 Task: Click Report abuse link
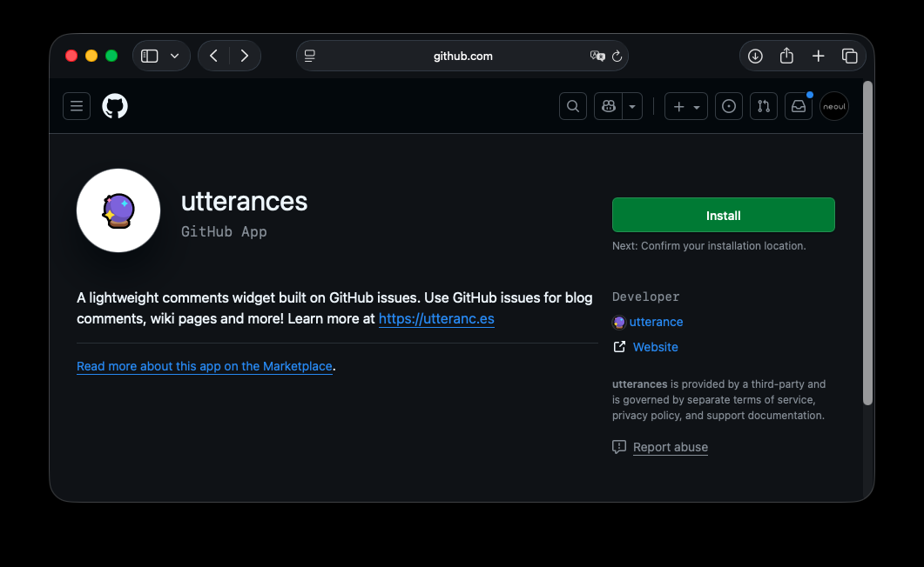(x=670, y=447)
